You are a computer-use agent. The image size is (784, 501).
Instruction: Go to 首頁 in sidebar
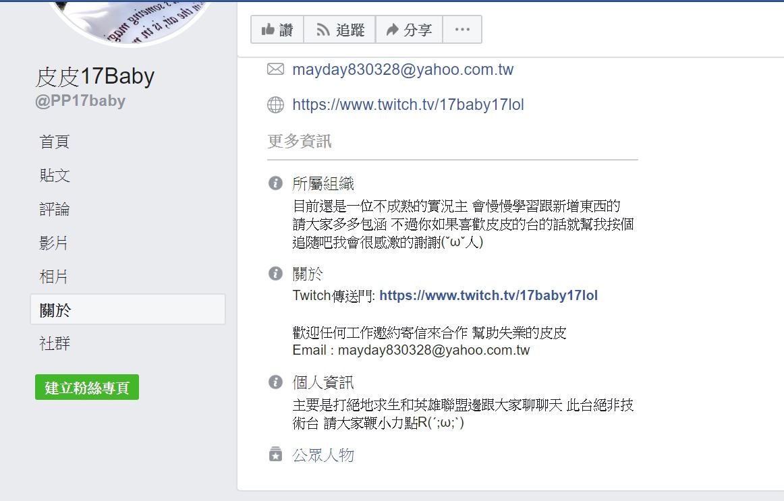coord(55,142)
